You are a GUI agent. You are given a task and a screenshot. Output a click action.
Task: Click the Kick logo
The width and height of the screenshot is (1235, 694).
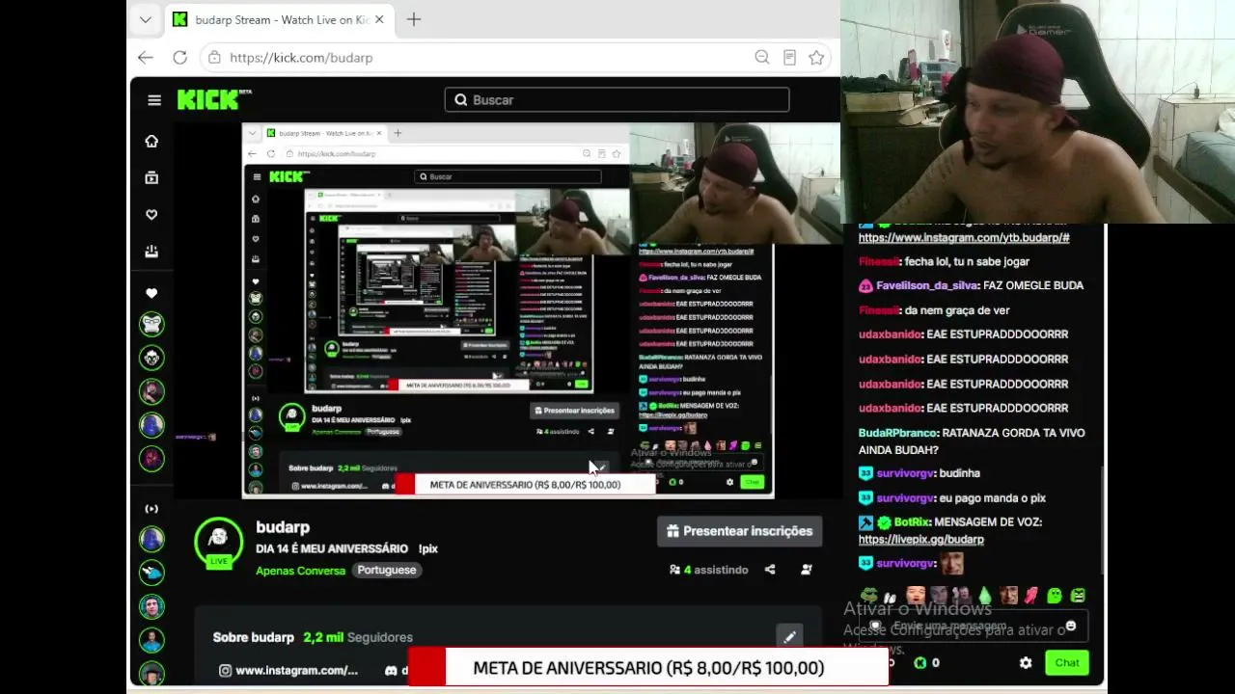[214, 99]
